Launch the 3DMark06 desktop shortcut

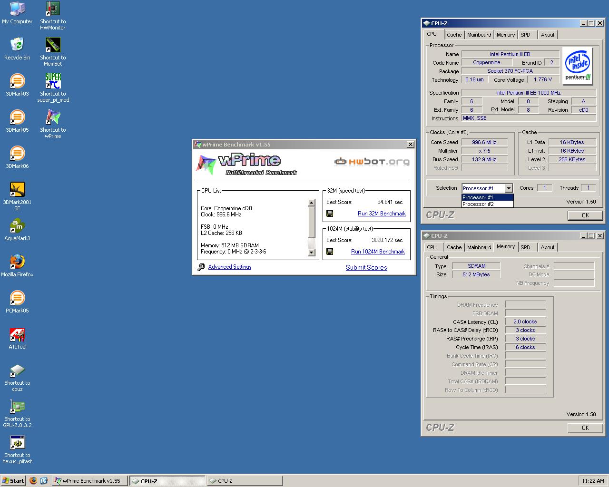[x=17, y=157]
